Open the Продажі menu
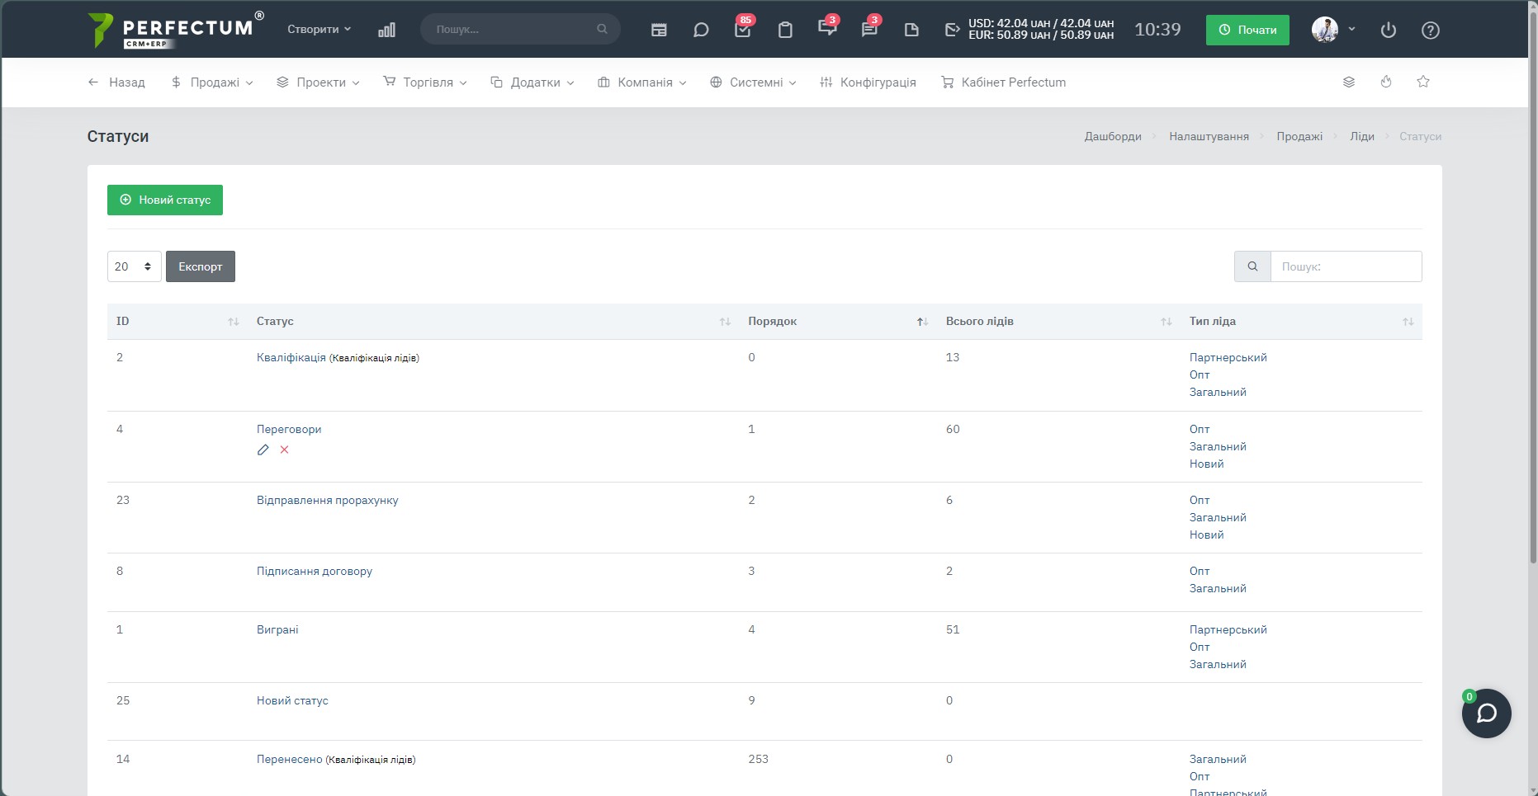 212,82
